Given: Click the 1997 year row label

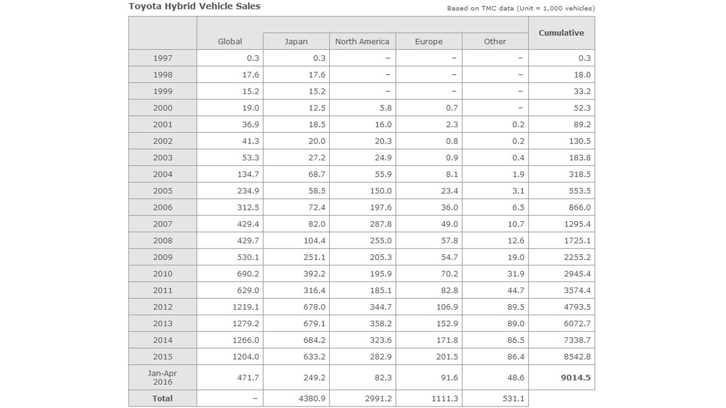Looking at the screenshot, I should (162, 58).
